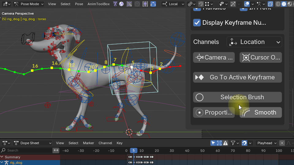Click the Smooth curve icon button
The image size is (294, 165).
[246, 112]
